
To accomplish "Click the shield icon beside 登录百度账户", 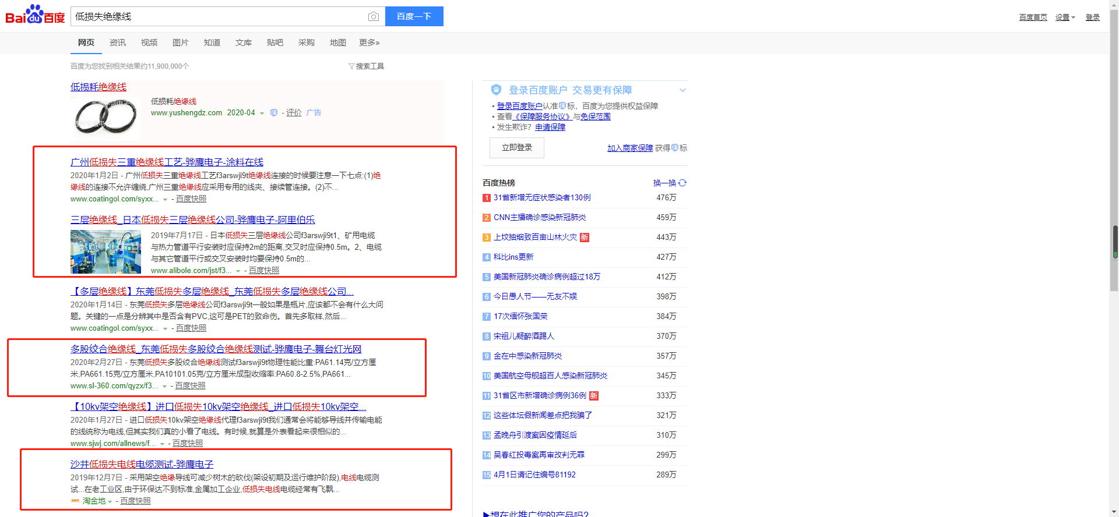I will [x=496, y=90].
